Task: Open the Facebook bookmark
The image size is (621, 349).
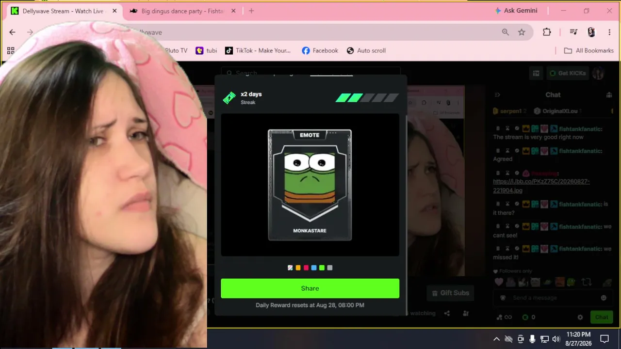Action: tap(320, 50)
